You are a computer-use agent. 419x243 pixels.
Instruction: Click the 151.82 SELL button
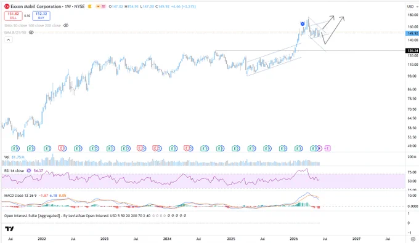pos(13,16)
